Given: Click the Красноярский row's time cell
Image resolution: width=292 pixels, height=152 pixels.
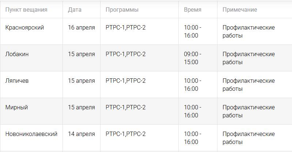Looking at the screenshot, I should point(192,31).
